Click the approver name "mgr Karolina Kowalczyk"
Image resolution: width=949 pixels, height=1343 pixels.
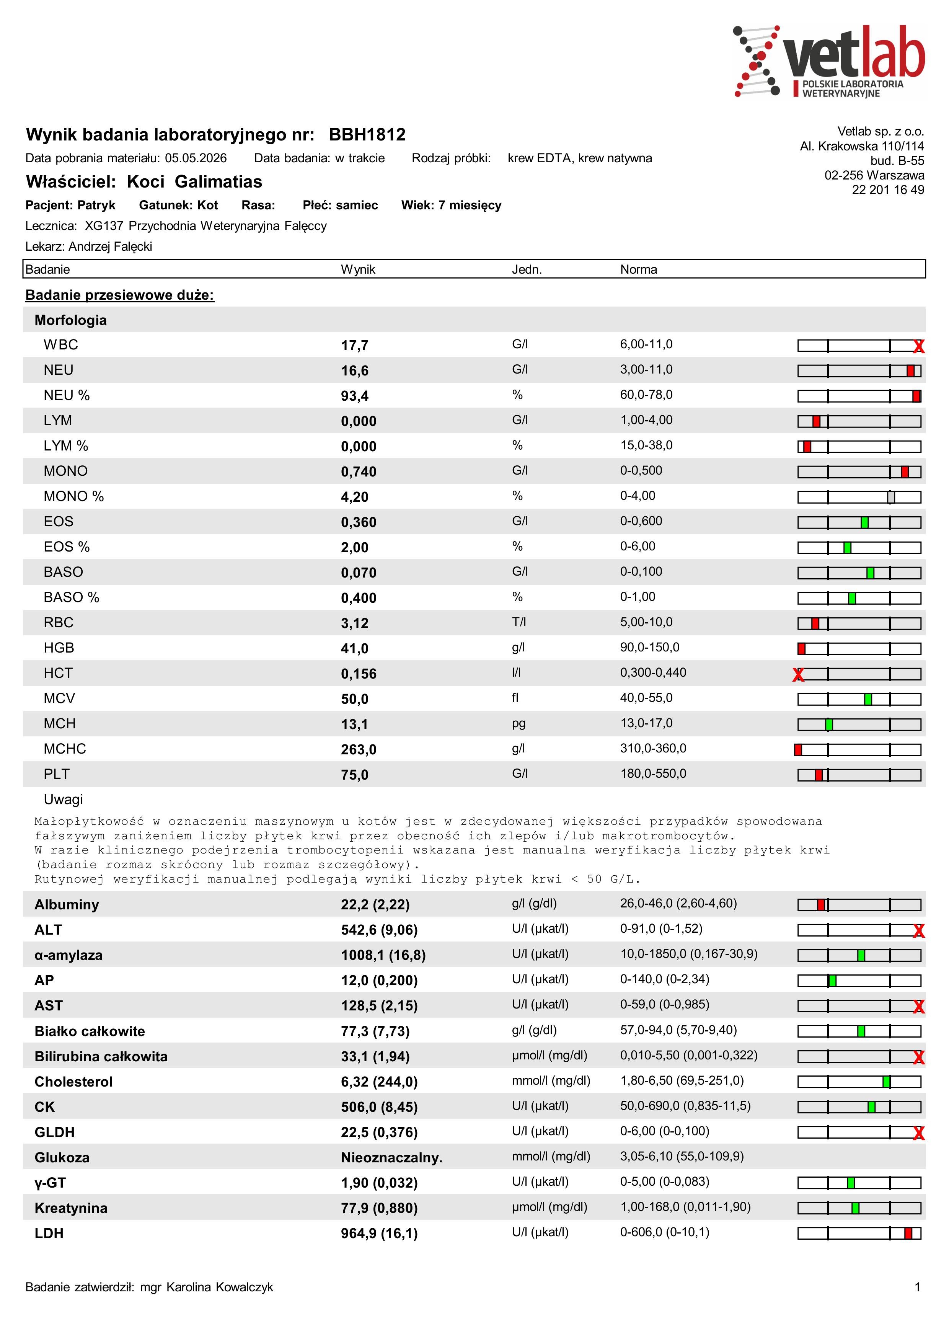click(207, 1287)
